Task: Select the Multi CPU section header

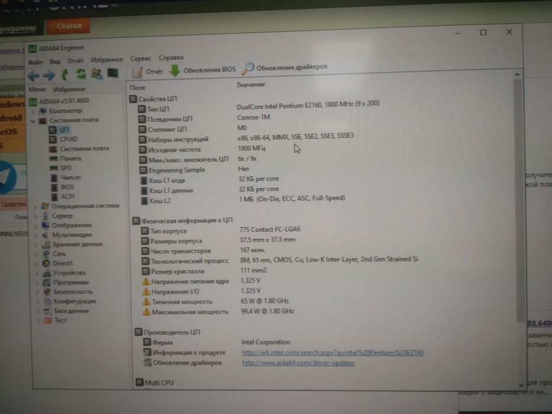Action: coord(155,382)
